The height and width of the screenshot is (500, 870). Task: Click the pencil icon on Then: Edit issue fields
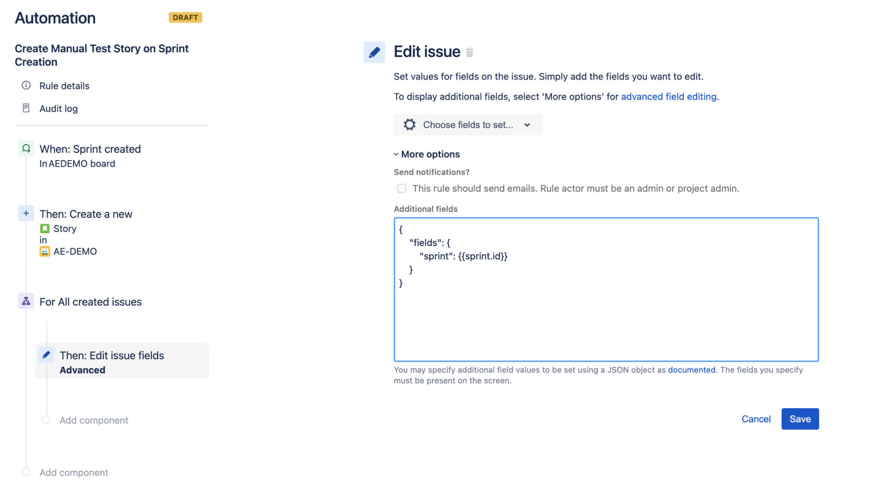[46, 355]
